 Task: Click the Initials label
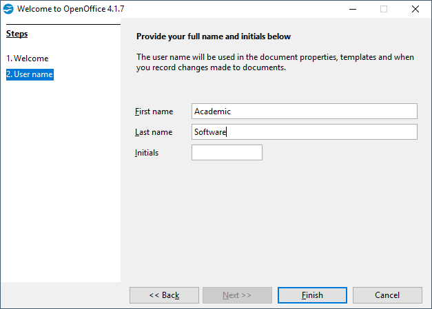pos(147,153)
